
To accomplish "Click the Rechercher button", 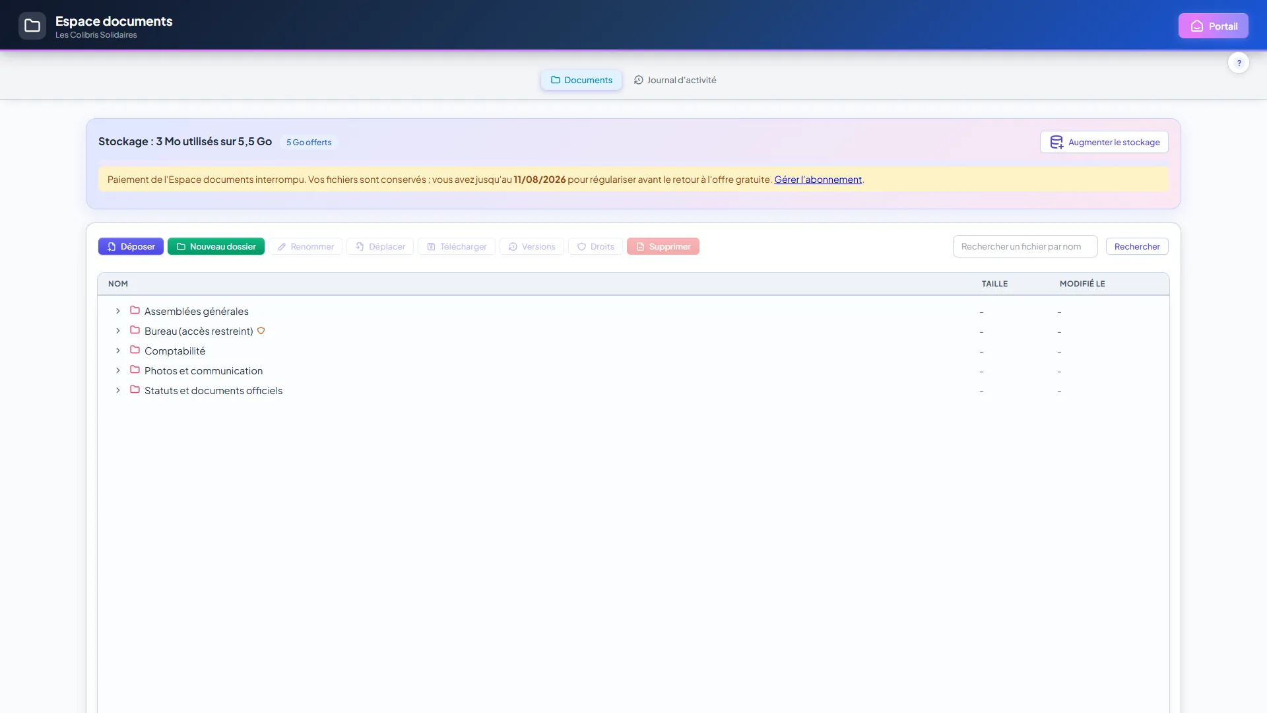I will pyautogui.click(x=1137, y=246).
